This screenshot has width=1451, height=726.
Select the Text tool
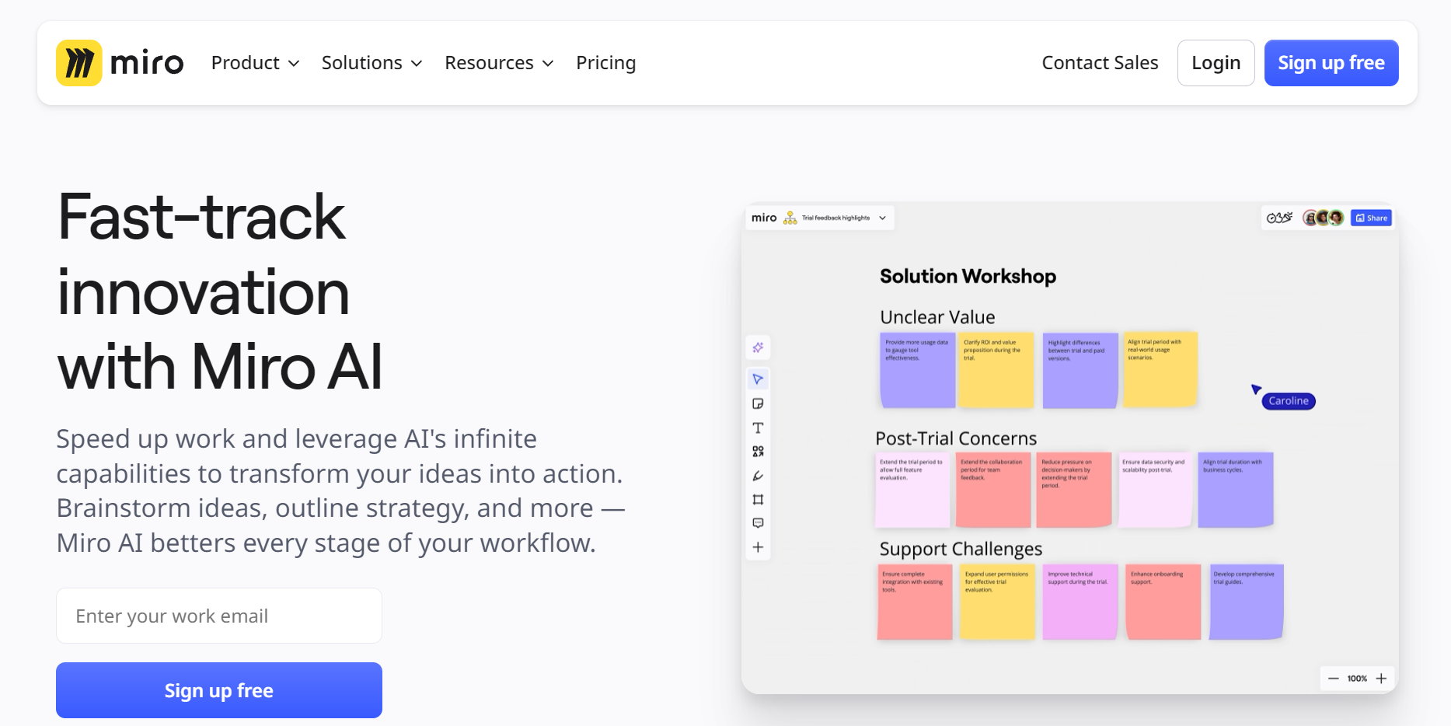coord(758,427)
